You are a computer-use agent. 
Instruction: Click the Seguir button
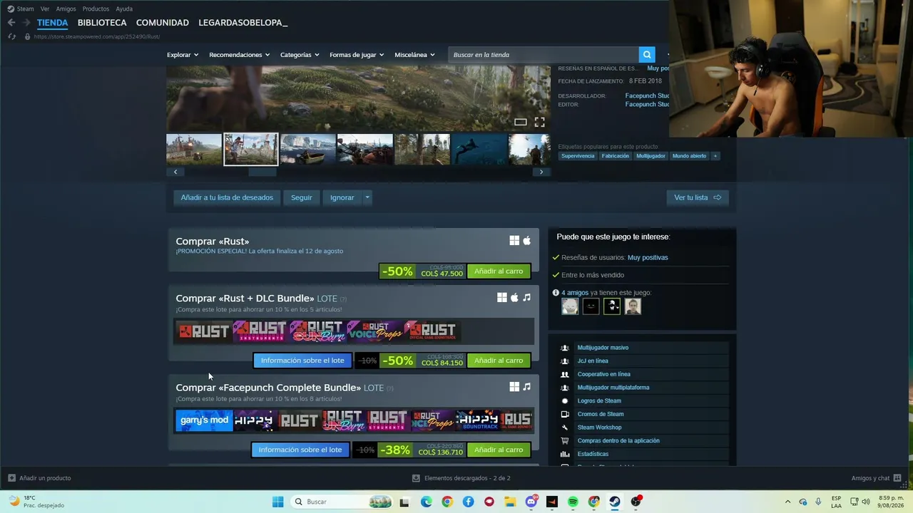301,197
